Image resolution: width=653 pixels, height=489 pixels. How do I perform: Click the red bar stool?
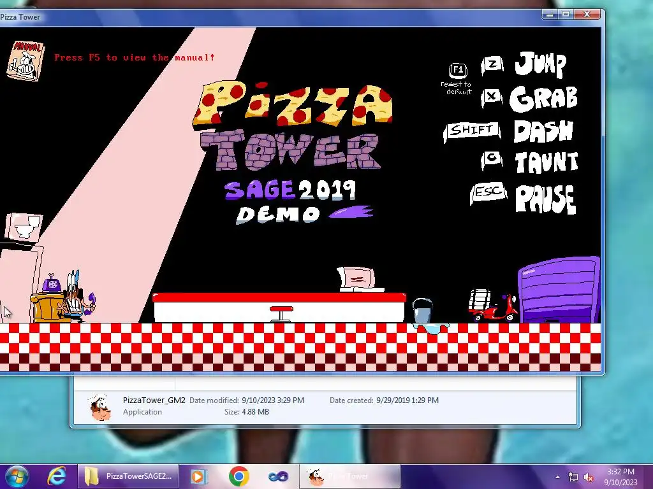281,314
